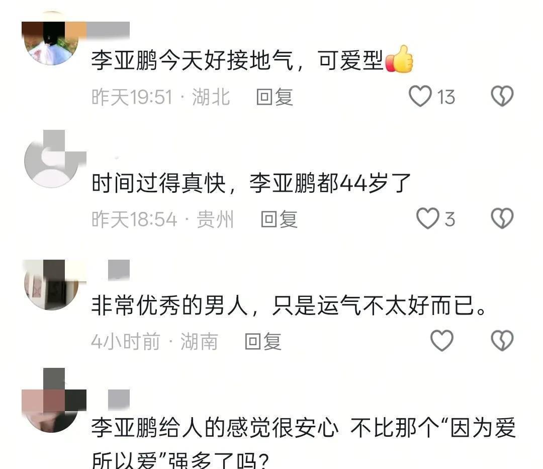Viewport: 543px width, 469px height.
Task: Like the comment with 13 likes
Action: (420, 96)
